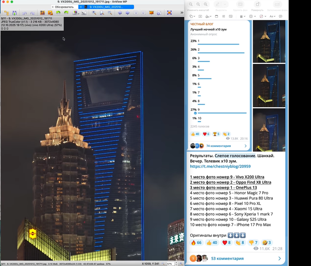Select the Crop tool in XnView toolbar
Image resolution: width=311 pixels, height=266 pixels.
(x=42, y=13)
